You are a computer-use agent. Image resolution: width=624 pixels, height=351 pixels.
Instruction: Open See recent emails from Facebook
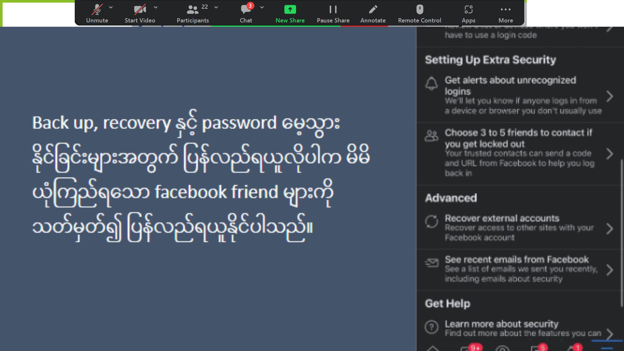tap(519, 269)
